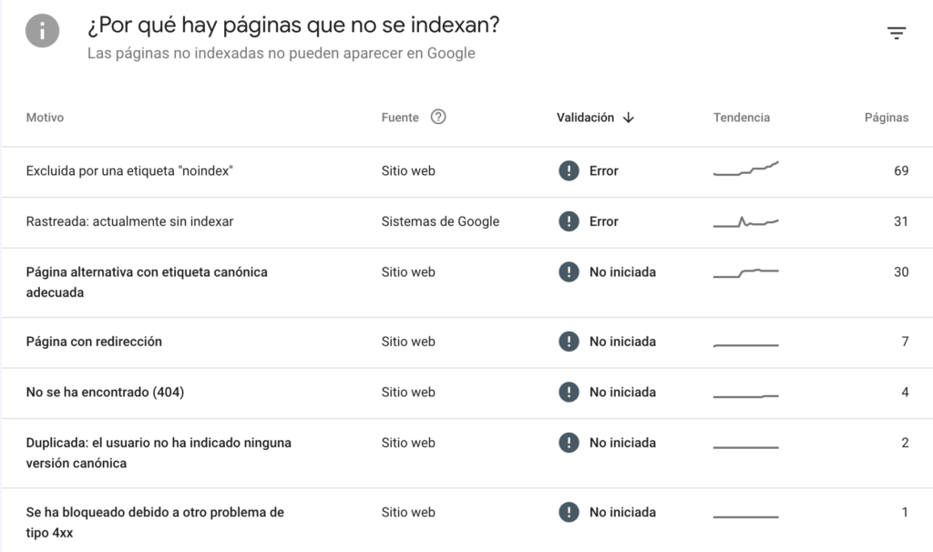The width and height of the screenshot is (933, 552).
Task: Click the 'No iniciada' icon for canonical duplicate row
Action: click(569, 443)
